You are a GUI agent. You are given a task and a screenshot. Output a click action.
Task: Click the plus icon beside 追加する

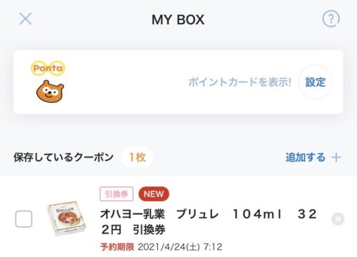click(x=336, y=157)
